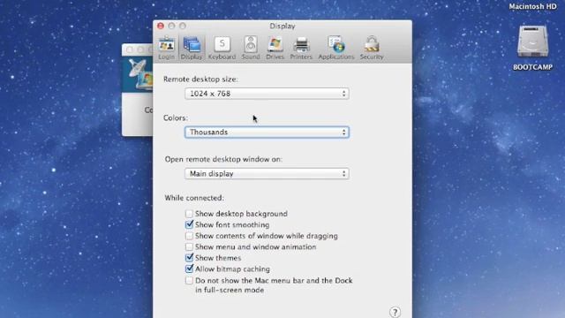The image size is (565, 318).
Task: Enable Show desktop background
Action: (189, 214)
